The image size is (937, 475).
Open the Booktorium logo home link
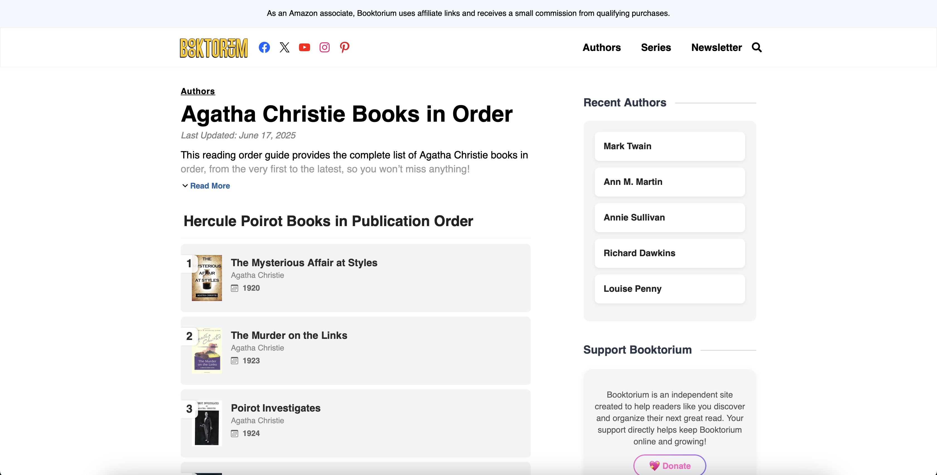tap(214, 48)
